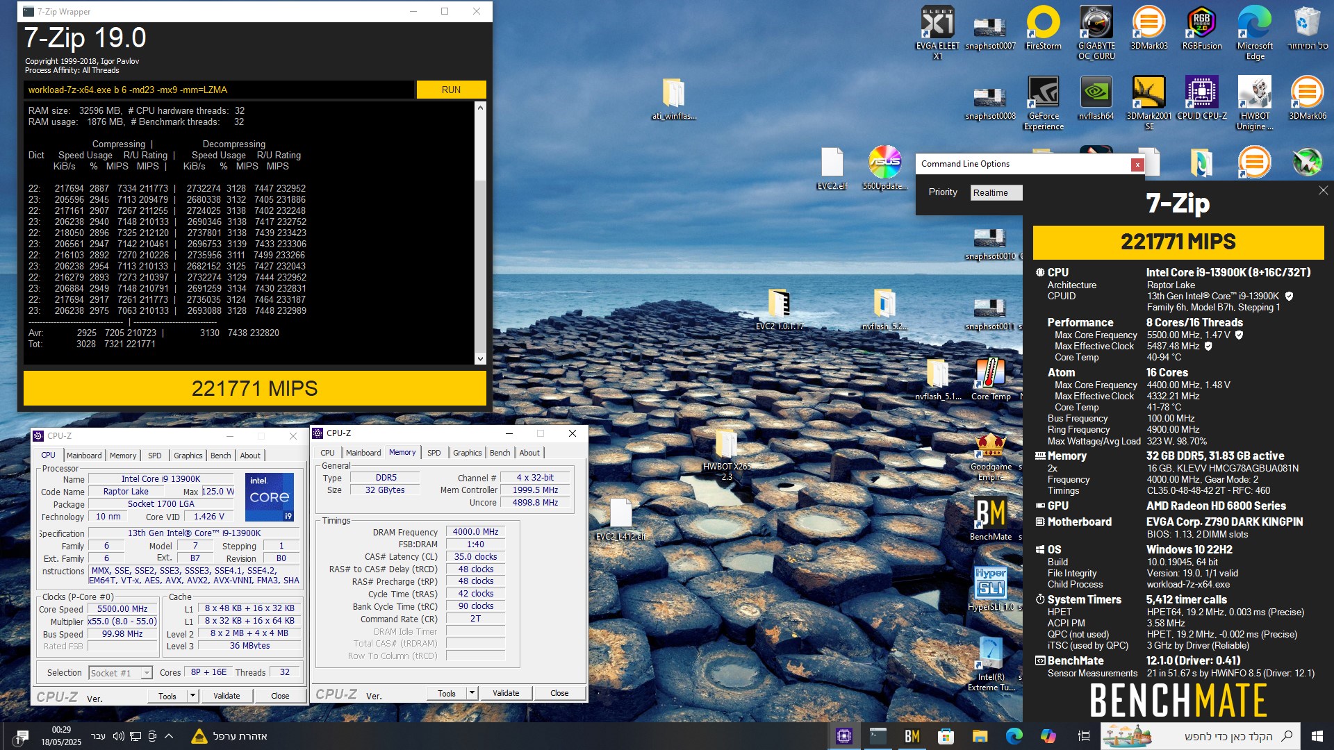Click 221771 MIPS score bar in 7-Zip Wrapper

tap(254, 388)
